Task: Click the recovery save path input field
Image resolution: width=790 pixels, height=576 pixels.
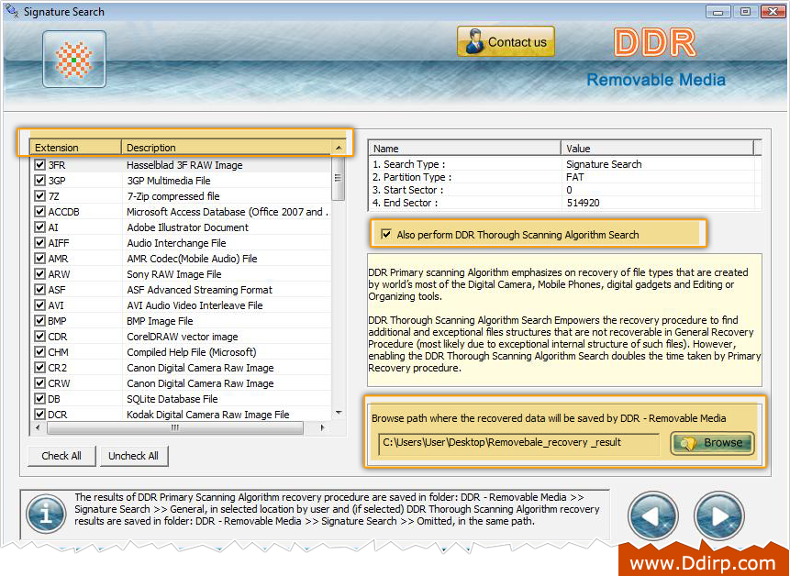Action: pos(519,443)
